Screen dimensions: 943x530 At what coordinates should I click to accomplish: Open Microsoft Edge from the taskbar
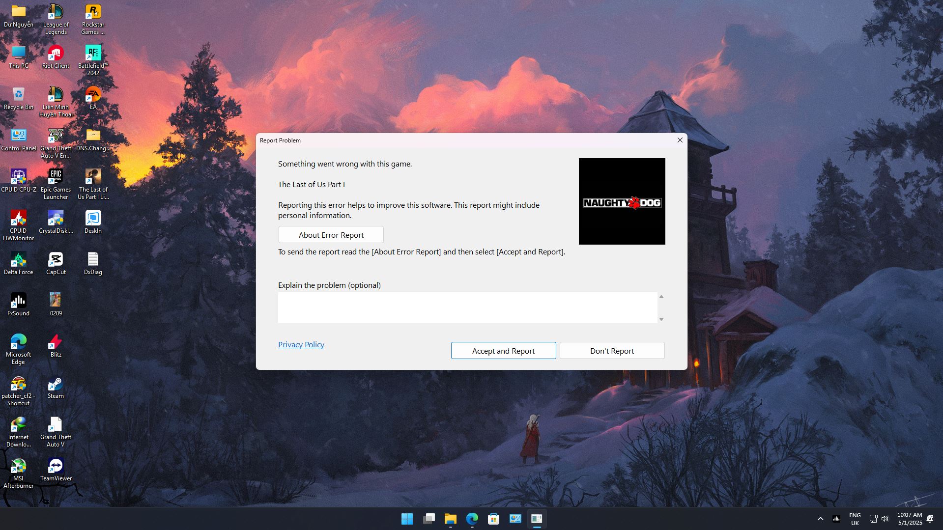pyautogui.click(x=472, y=518)
